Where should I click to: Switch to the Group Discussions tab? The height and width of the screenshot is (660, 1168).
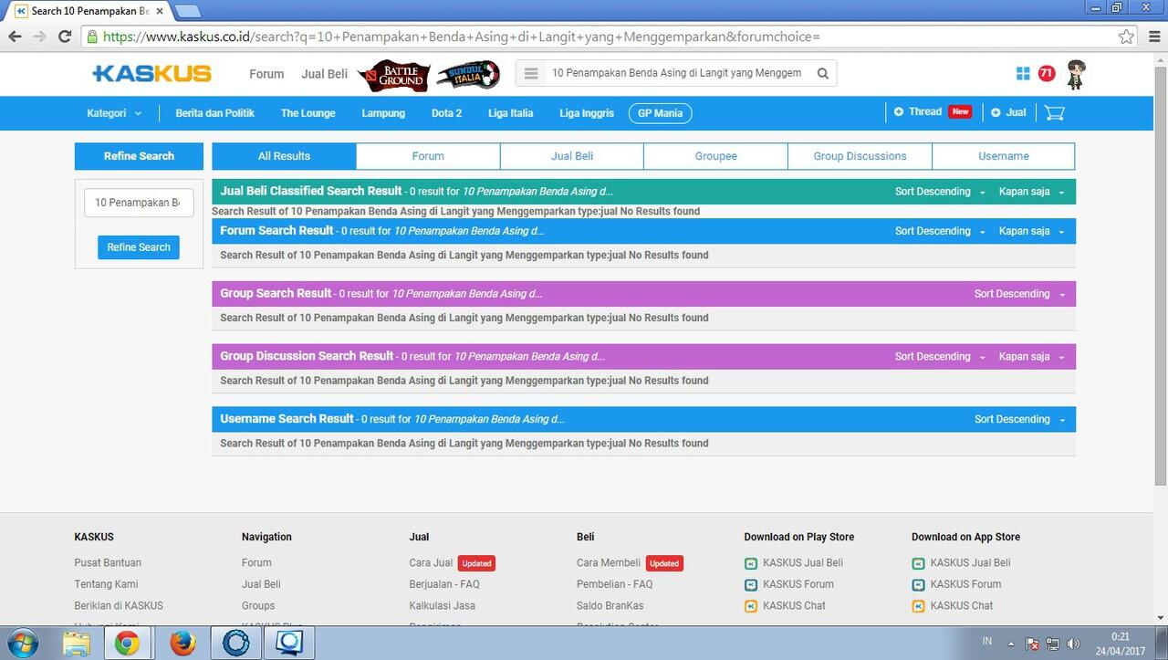860,156
